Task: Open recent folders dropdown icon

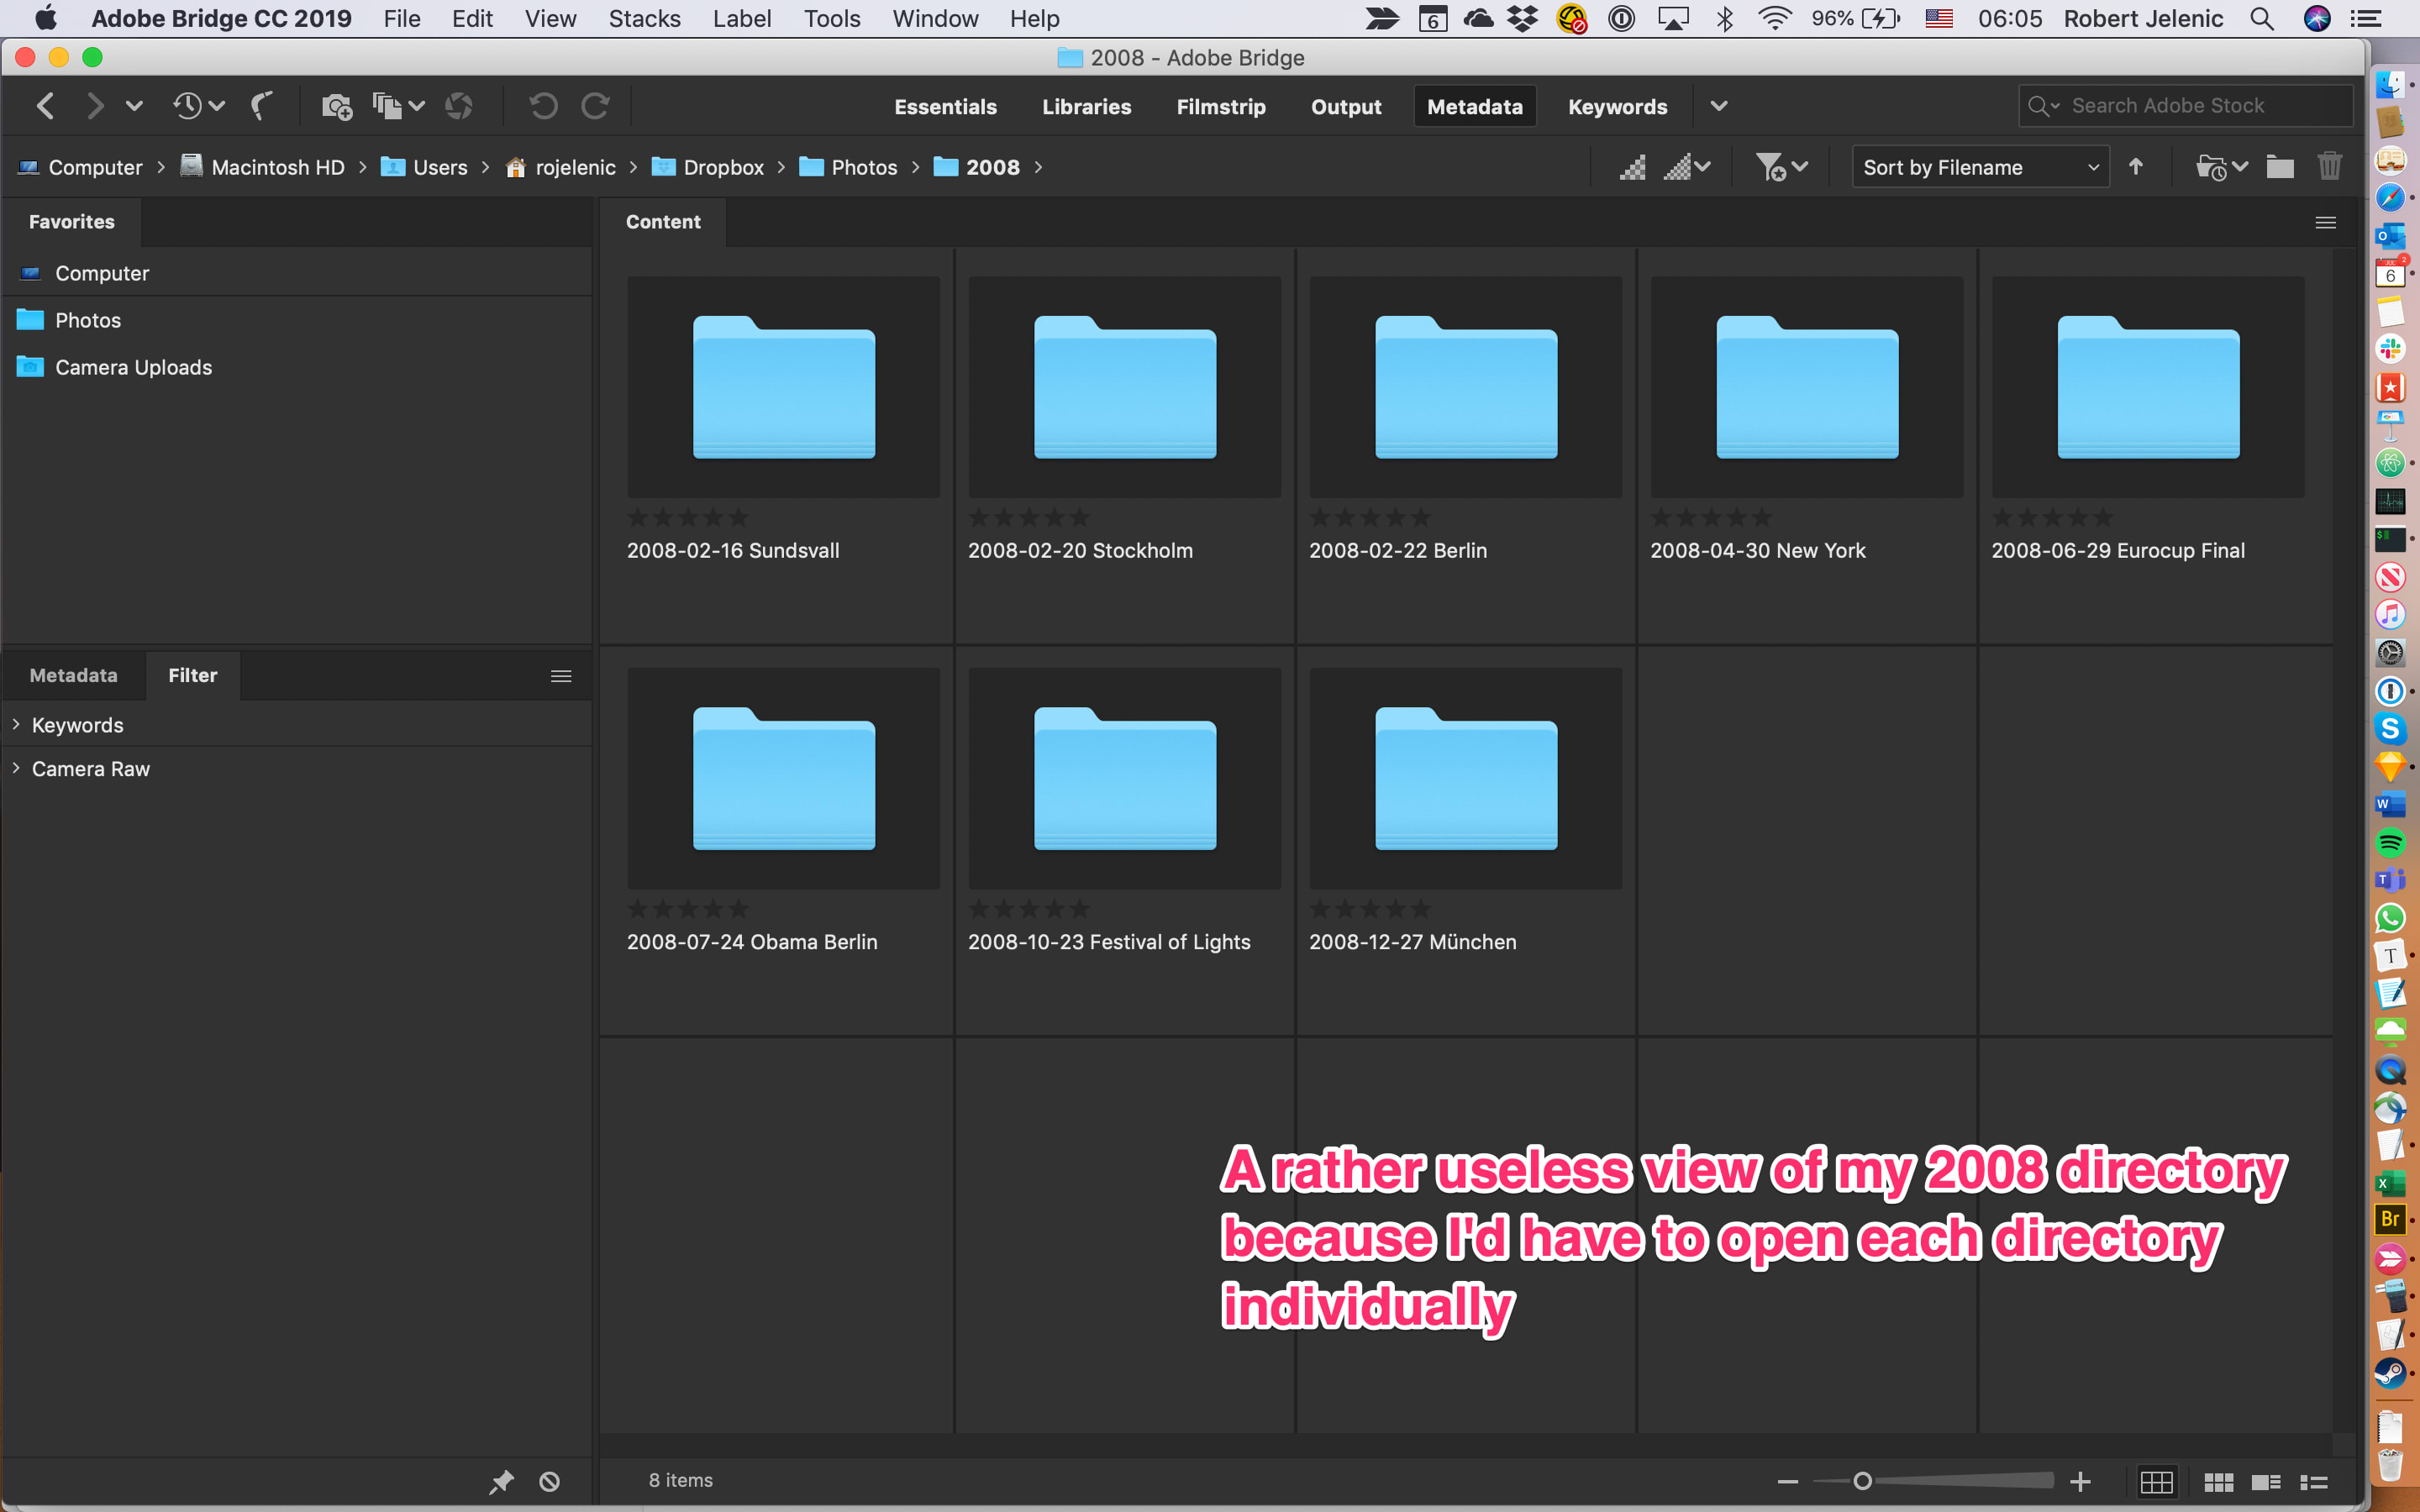Action: pyautogui.click(x=2220, y=167)
